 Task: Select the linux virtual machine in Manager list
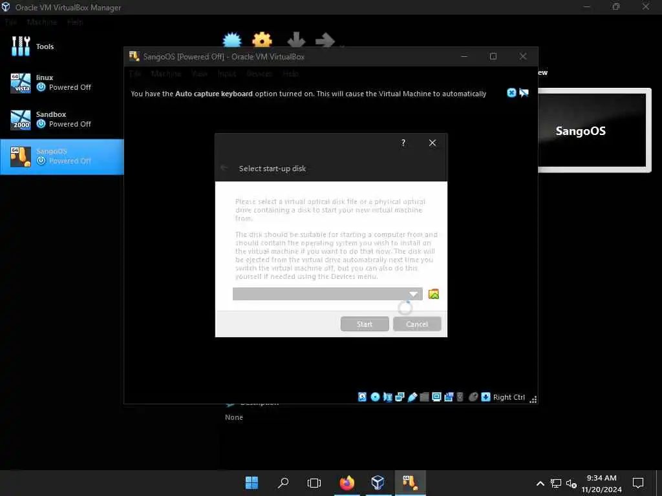61,83
